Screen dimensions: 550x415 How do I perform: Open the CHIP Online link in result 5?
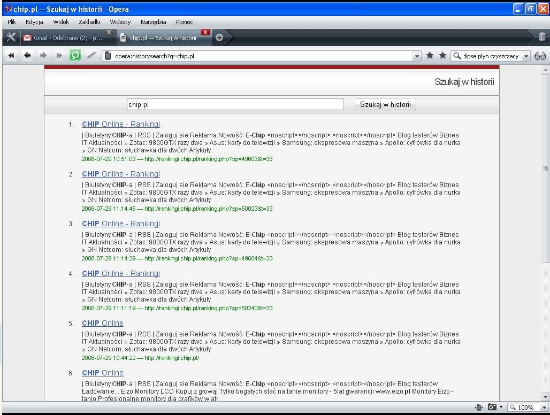click(x=103, y=323)
